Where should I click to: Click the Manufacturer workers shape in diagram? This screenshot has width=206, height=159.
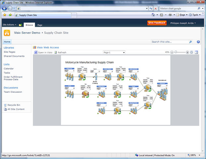click(163, 94)
